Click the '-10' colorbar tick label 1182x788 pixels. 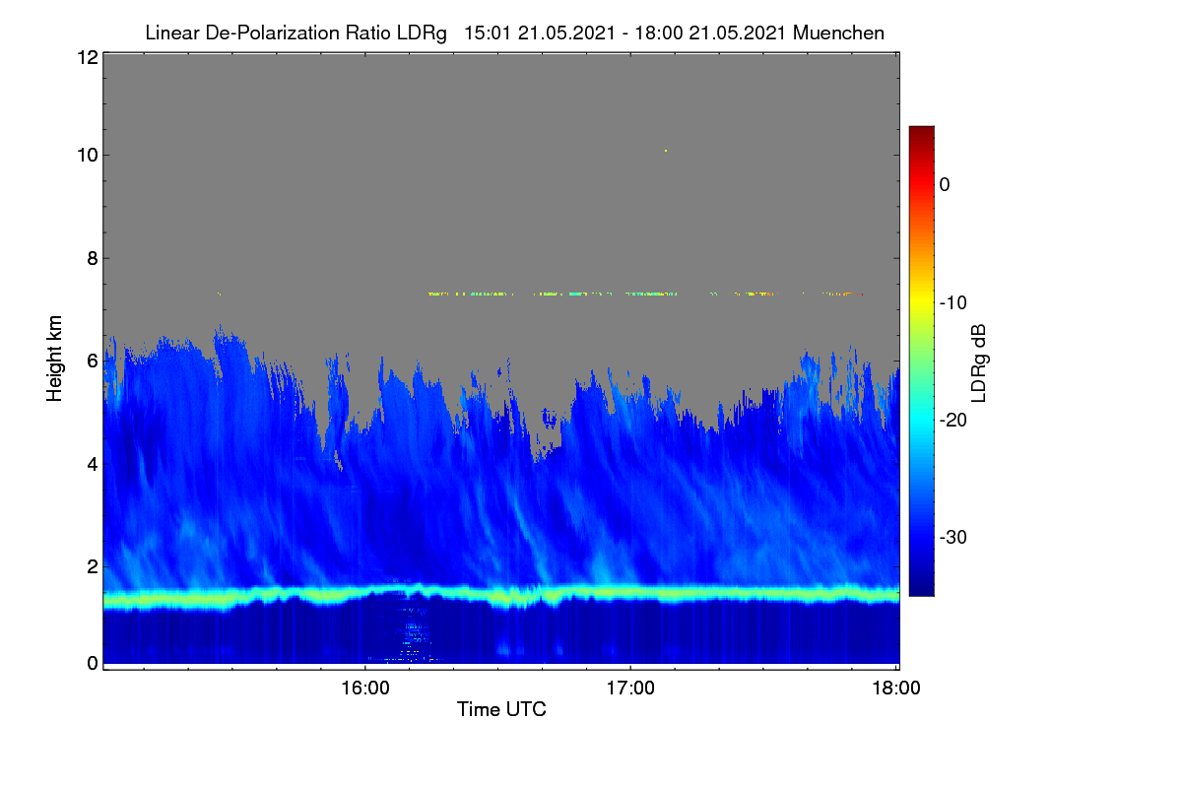[952, 302]
